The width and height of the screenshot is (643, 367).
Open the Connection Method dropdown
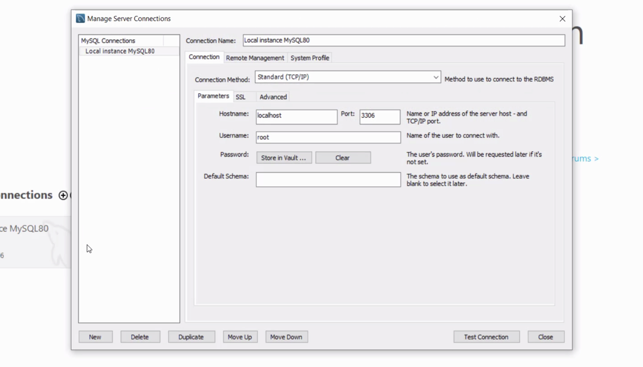click(348, 77)
